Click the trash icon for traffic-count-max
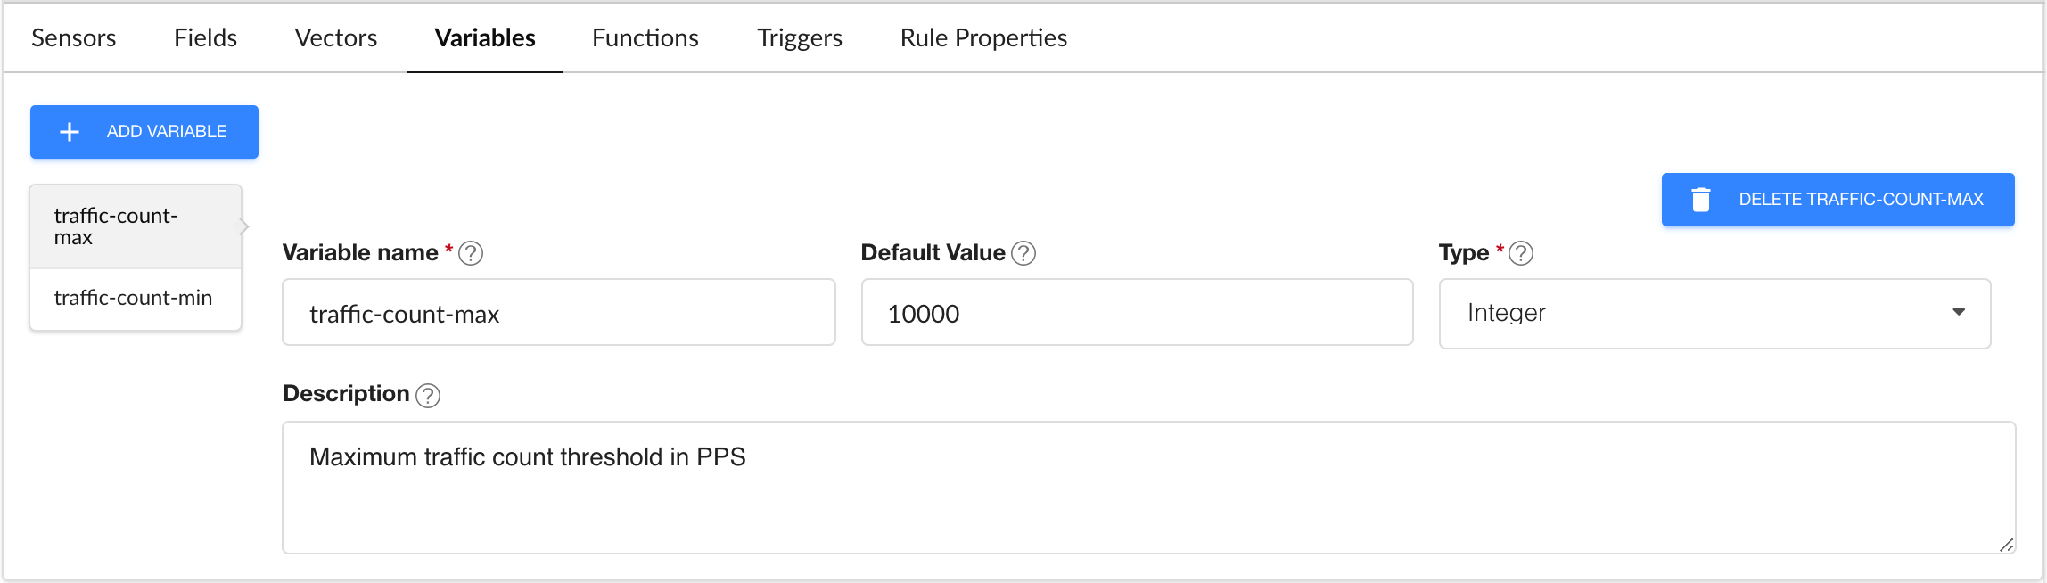Image resolution: width=2047 pixels, height=583 pixels. 1700,200
